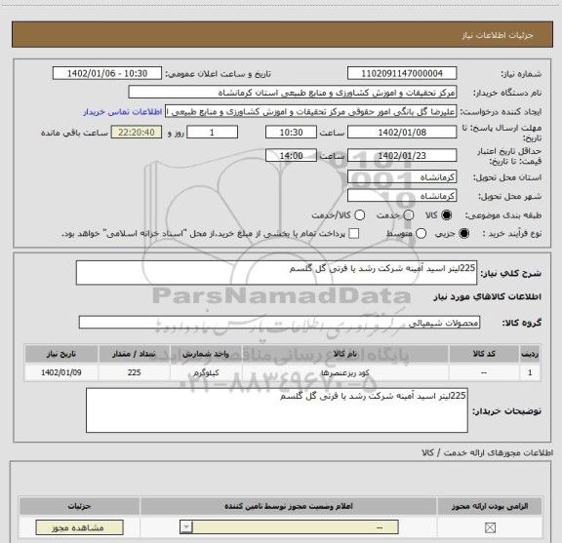Click the کد کالا column header
The height and width of the screenshot is (543, 562).
pos(484,354)
